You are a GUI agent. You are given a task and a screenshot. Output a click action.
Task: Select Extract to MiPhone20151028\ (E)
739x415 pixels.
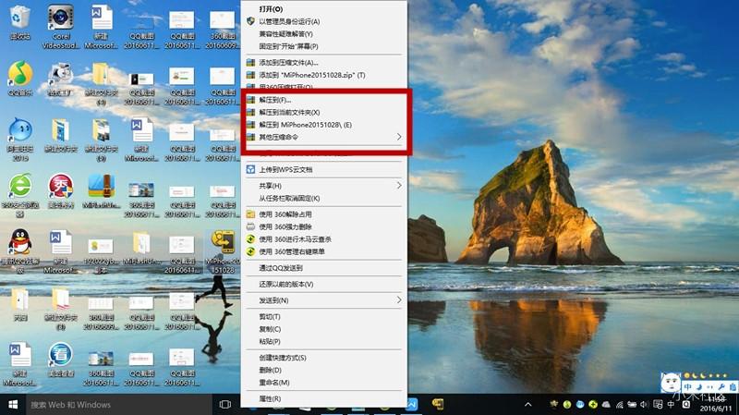323,125
